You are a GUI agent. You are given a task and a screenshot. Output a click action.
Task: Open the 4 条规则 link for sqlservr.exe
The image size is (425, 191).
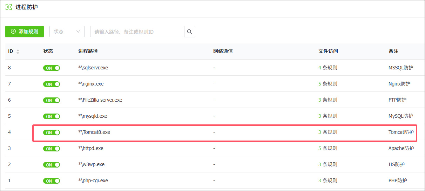(328, 68)
